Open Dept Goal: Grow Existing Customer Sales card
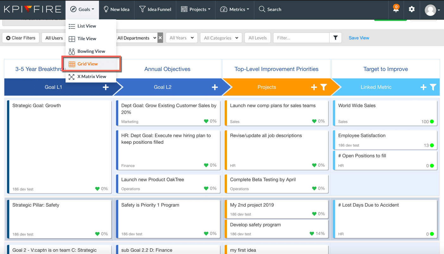The image size is (444, 254). [x=168, y=113]
